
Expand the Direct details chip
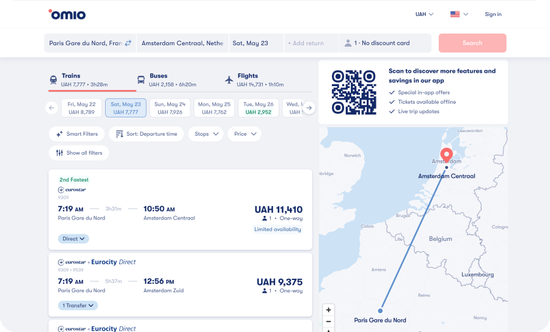[x=73, y=238]
